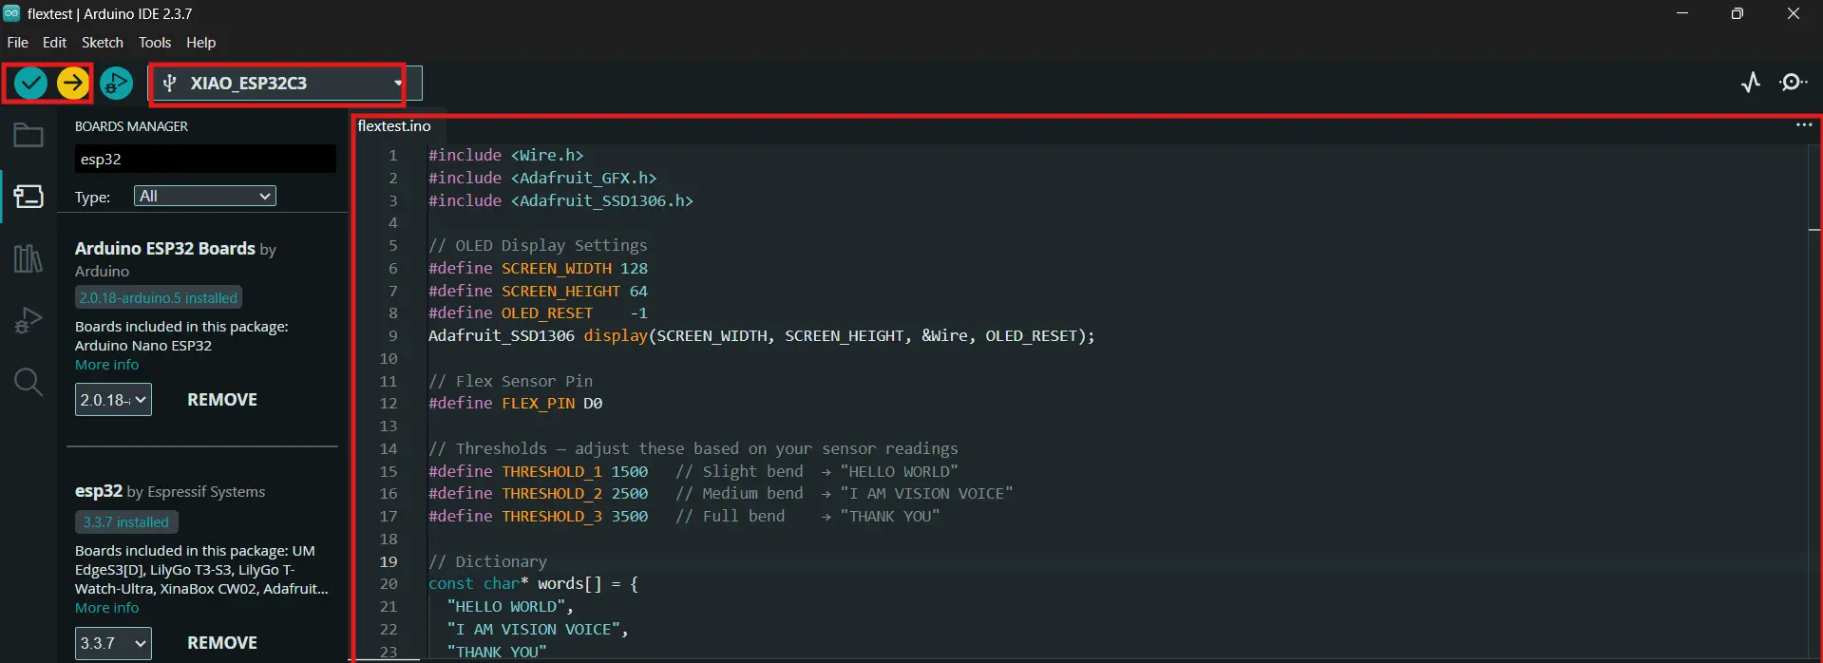Image resolution: width=1823 pixels, height=663 pixels.
Task: Open the Sketch menu
Action: pyautogui.click(x=103, y=43)
